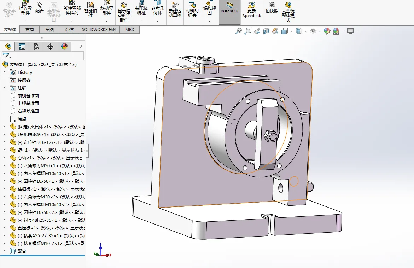Select 原点 (Origin) in the tree
414x268 pixels.
click(x=22, y=119)
